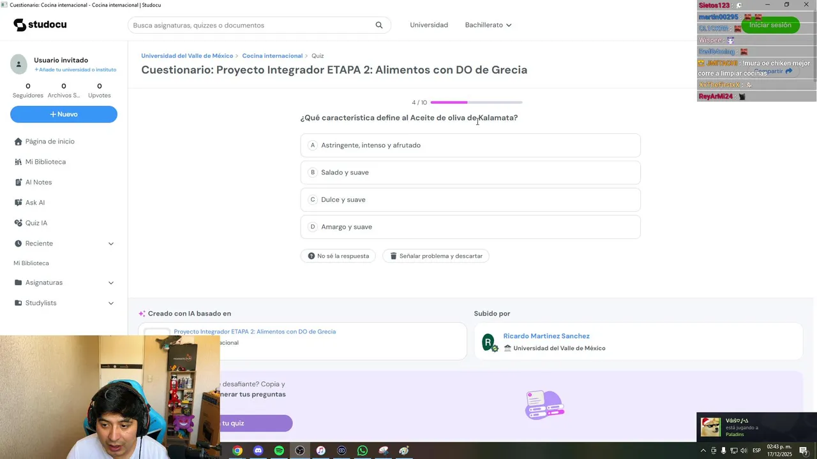Click the guest user avatar icon
The image size is (817, 459).
(19, 64)
